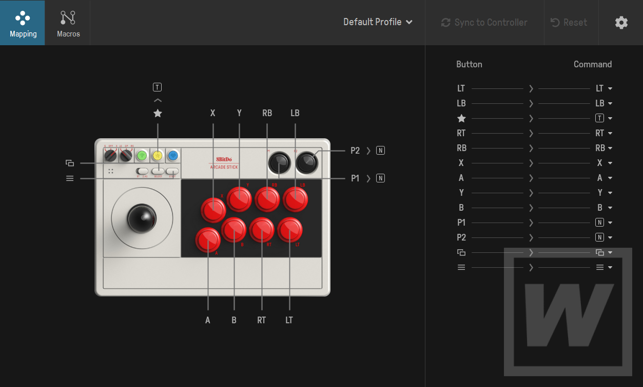The height and width of the screenshot is (387, 643).
Task: Click the joystick ball on the arcade stick image
Action: (142, 218)
